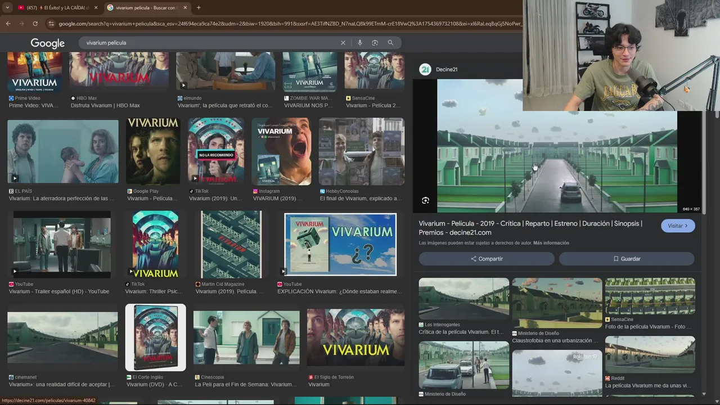The image size is (720, 405).
Task: Click the Decine21 source logo icon
Action: [425, 69]
